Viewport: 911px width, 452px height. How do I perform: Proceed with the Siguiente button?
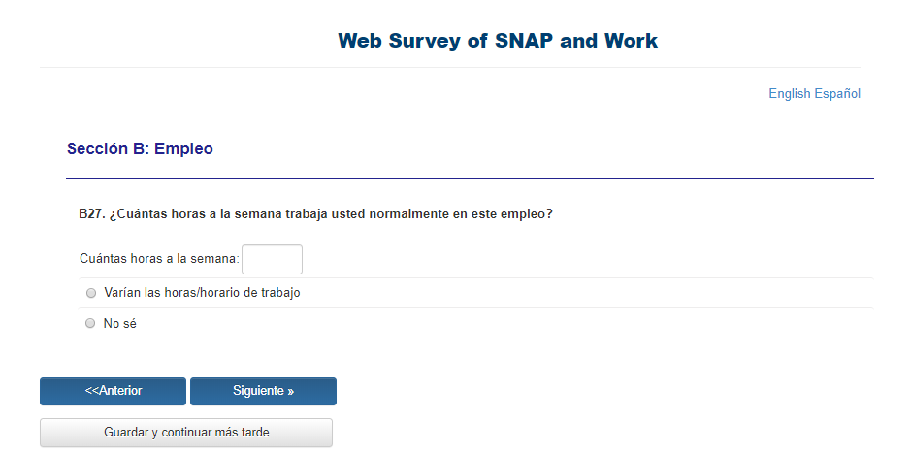(263, 391)
